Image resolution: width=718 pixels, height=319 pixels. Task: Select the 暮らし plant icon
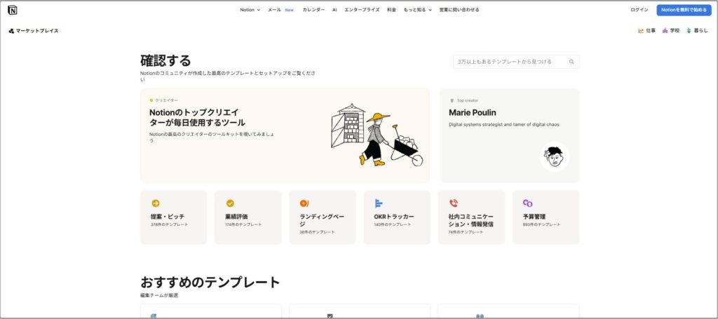click(x=689, y=31)
